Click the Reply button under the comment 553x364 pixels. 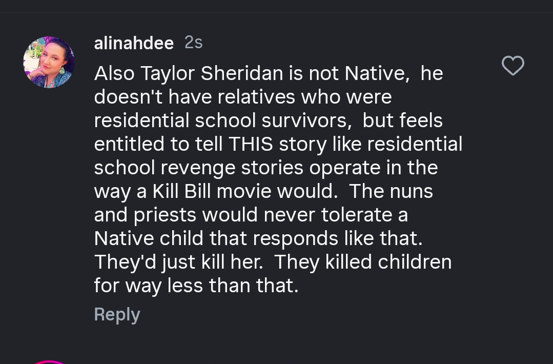click(117, 314)
